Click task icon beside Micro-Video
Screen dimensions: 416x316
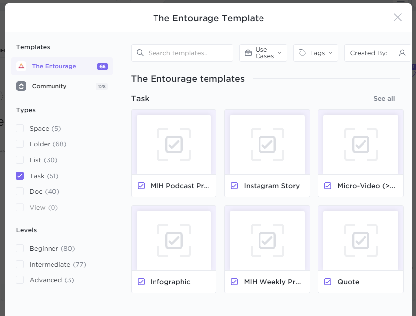click(328, 186)
